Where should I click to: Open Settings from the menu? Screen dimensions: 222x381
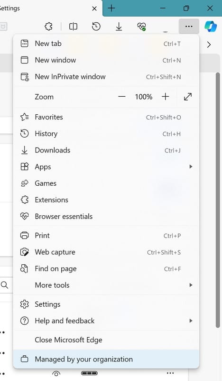pos(106,304)
